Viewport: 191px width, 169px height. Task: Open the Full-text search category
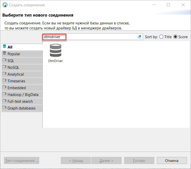20,101
